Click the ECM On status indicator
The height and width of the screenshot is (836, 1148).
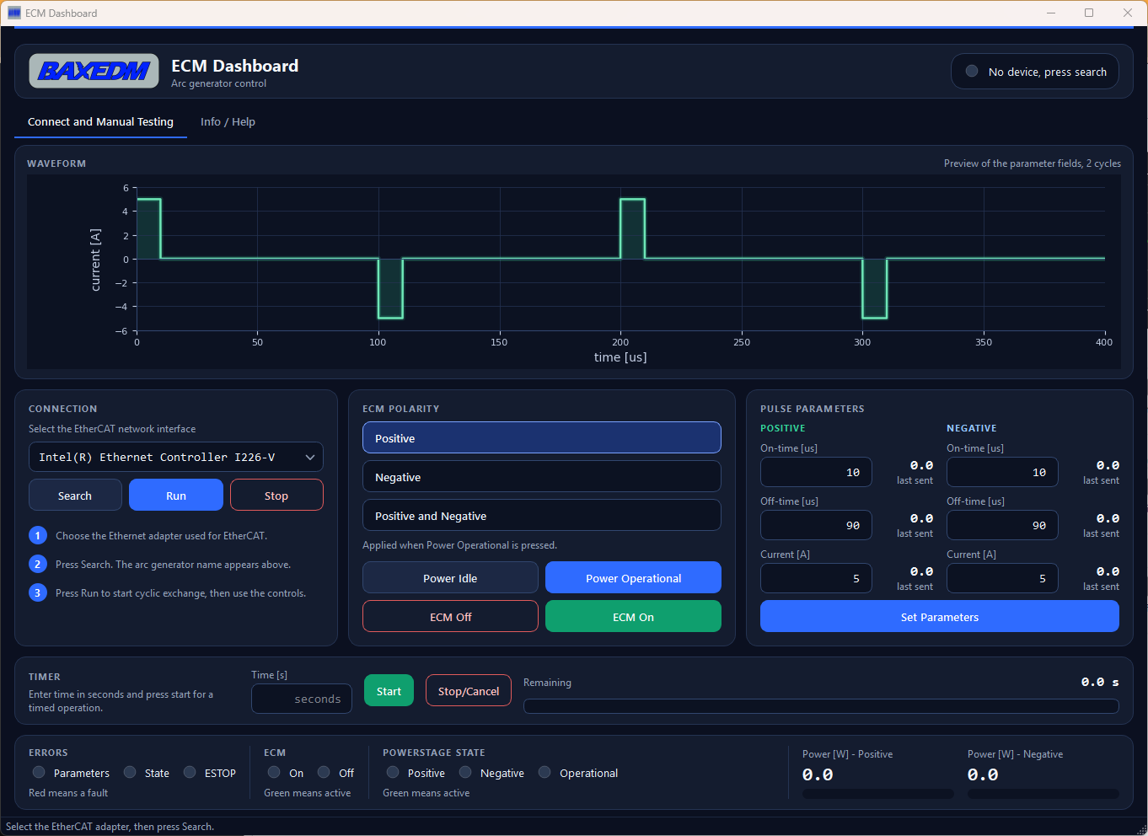click(274, 773)
